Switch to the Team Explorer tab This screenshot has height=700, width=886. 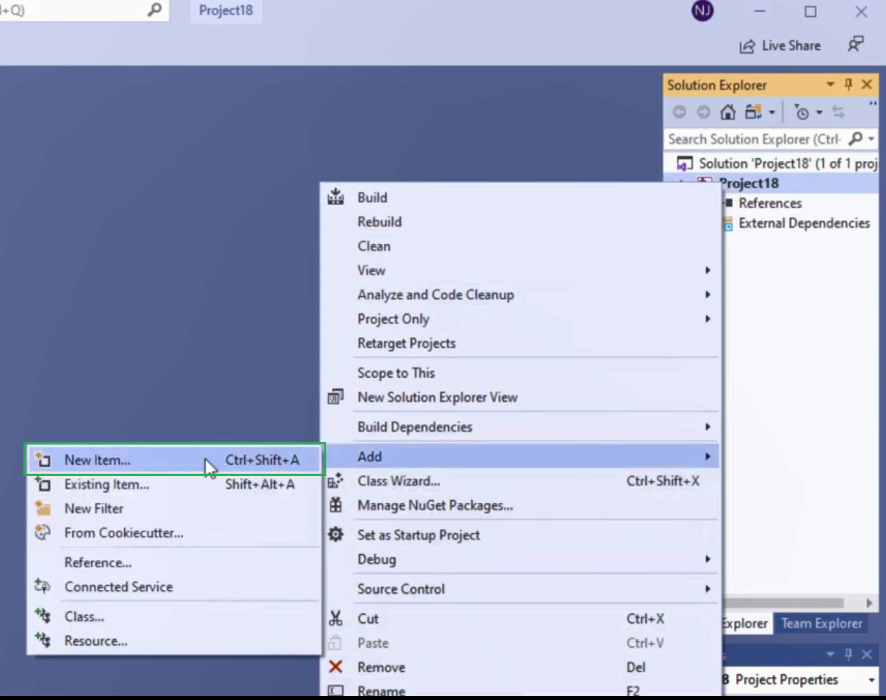pyautogui.click(x=822, y=623)
